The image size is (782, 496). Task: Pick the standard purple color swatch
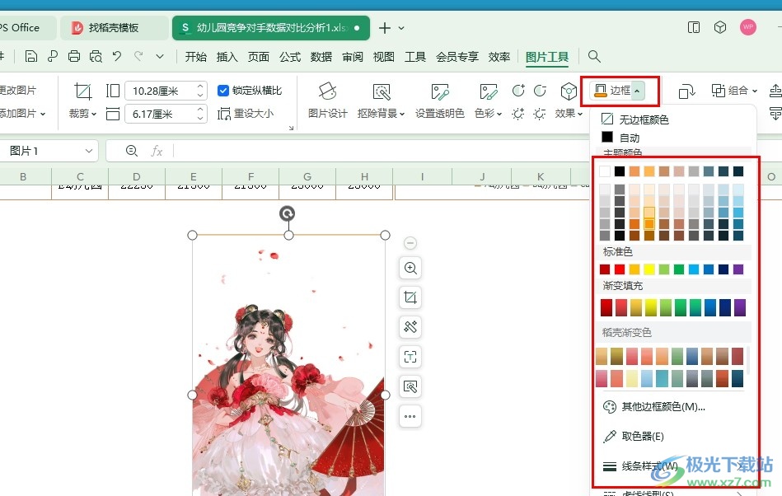[738, 269]
